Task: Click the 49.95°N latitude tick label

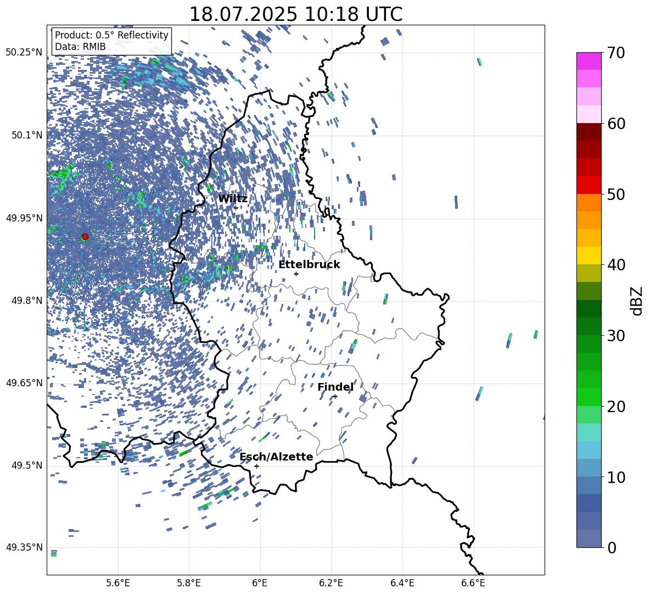Action: tap(24, 218)
